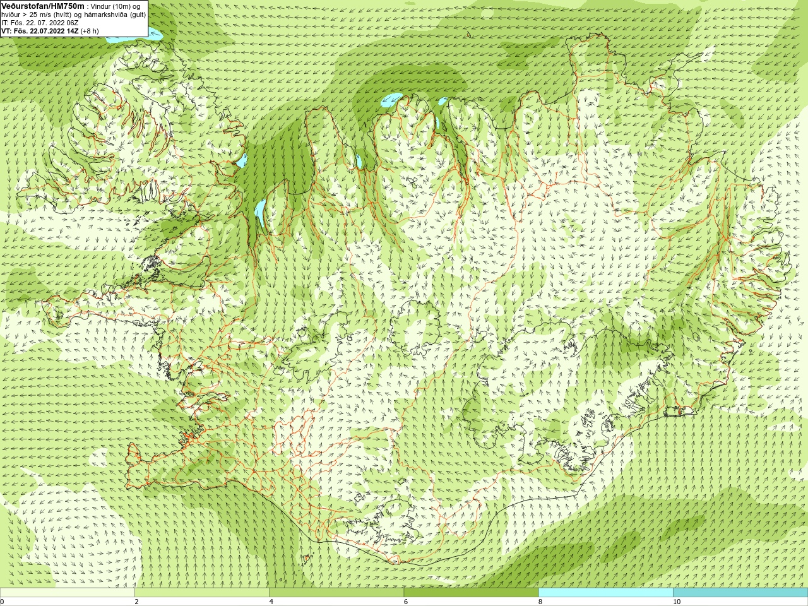
Task: Click the "2" label on the color scale
Action: pyautogui.click(x=136, y=602)
